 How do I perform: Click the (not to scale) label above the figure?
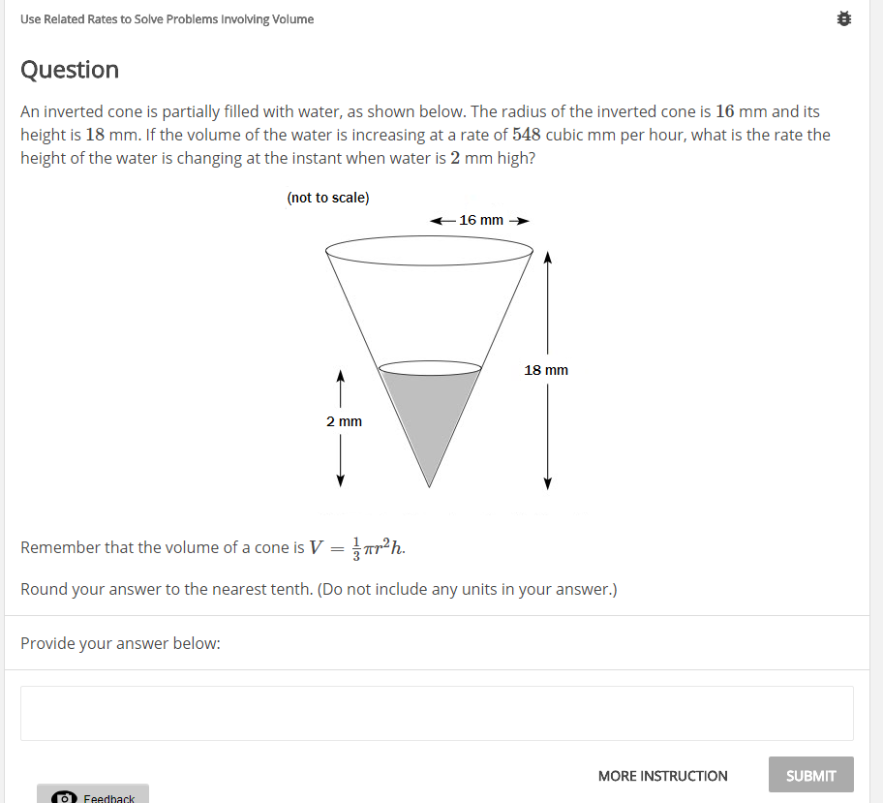(x=327, y=198)
